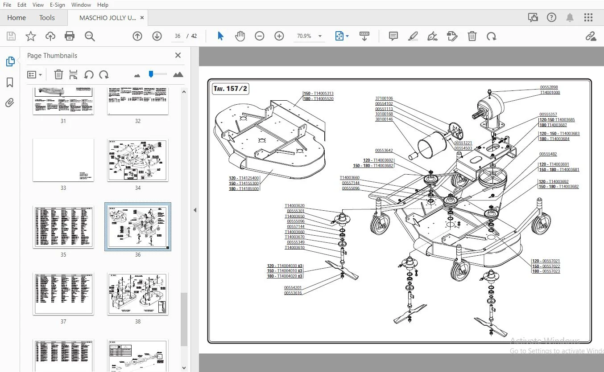Rotate thumbnail pages counterclockwise

[89, 74]
